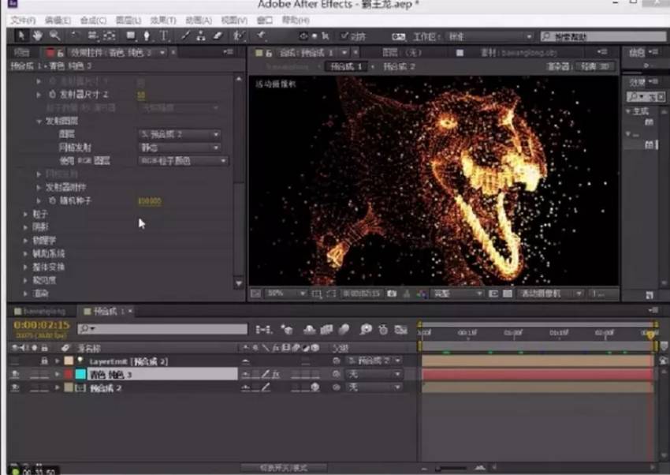
Task: Open the grid emitter dropdown
Action: 180,148
